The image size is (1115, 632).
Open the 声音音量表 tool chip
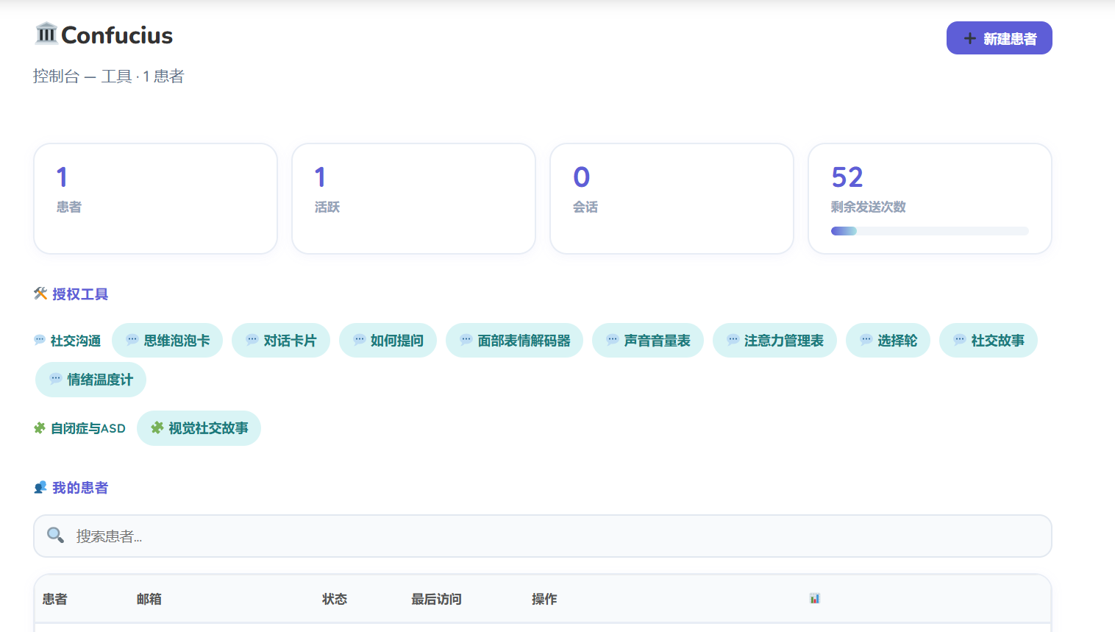pyautogui.click(x=648, y=341)
